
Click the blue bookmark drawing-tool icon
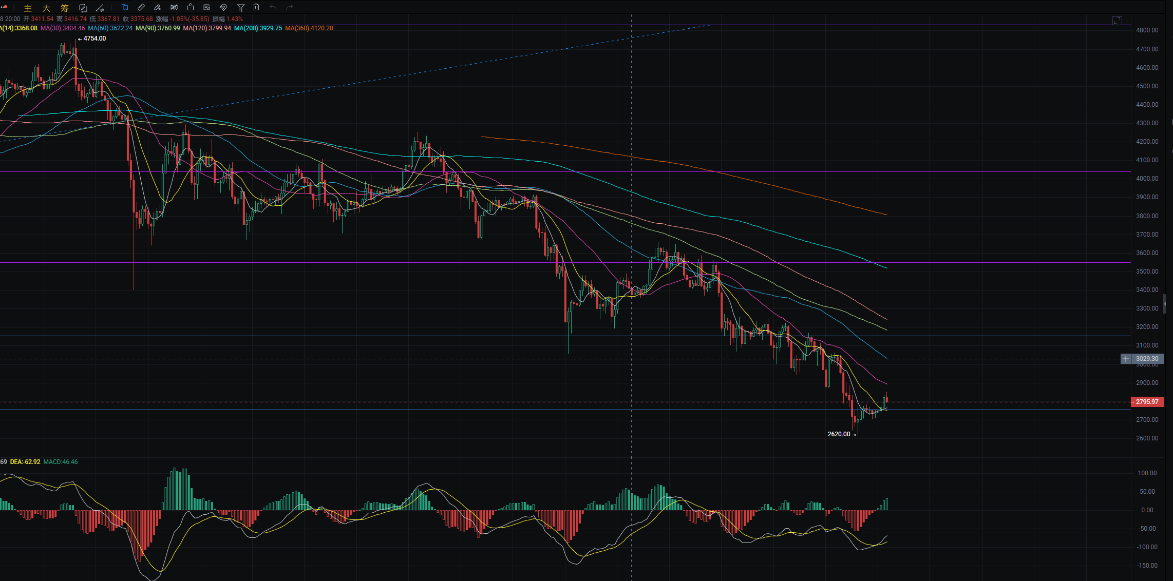[x=125, y=7]
